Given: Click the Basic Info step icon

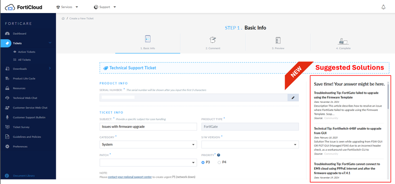Looking at the screenshot, I should coord(148,39).
